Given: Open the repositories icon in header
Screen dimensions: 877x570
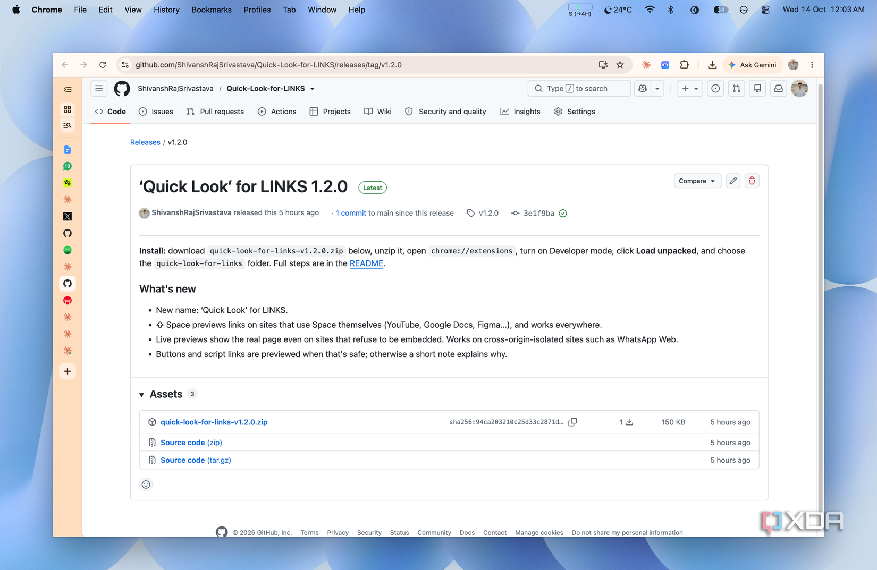Looking at the screenshot, I should [x=757, y=89].
